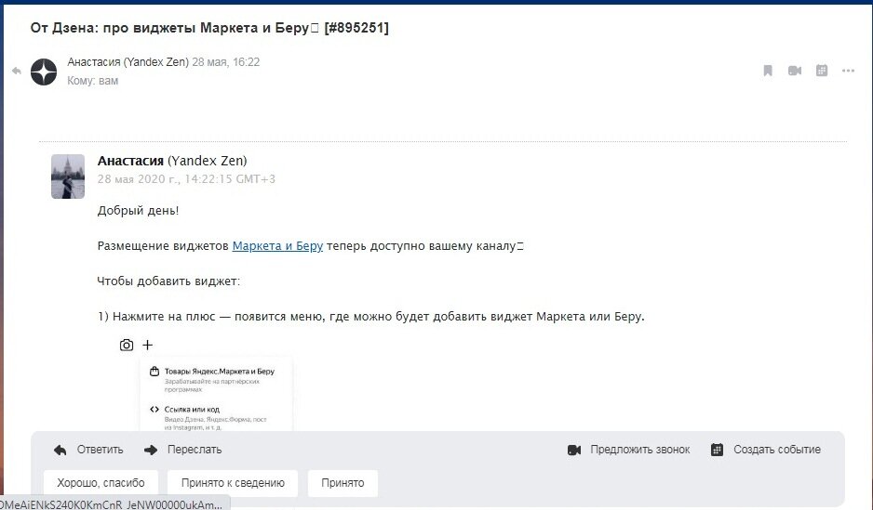Screen dimensions: 873x510
Task: Click the Переслать forward button
Action: (182, 450)
